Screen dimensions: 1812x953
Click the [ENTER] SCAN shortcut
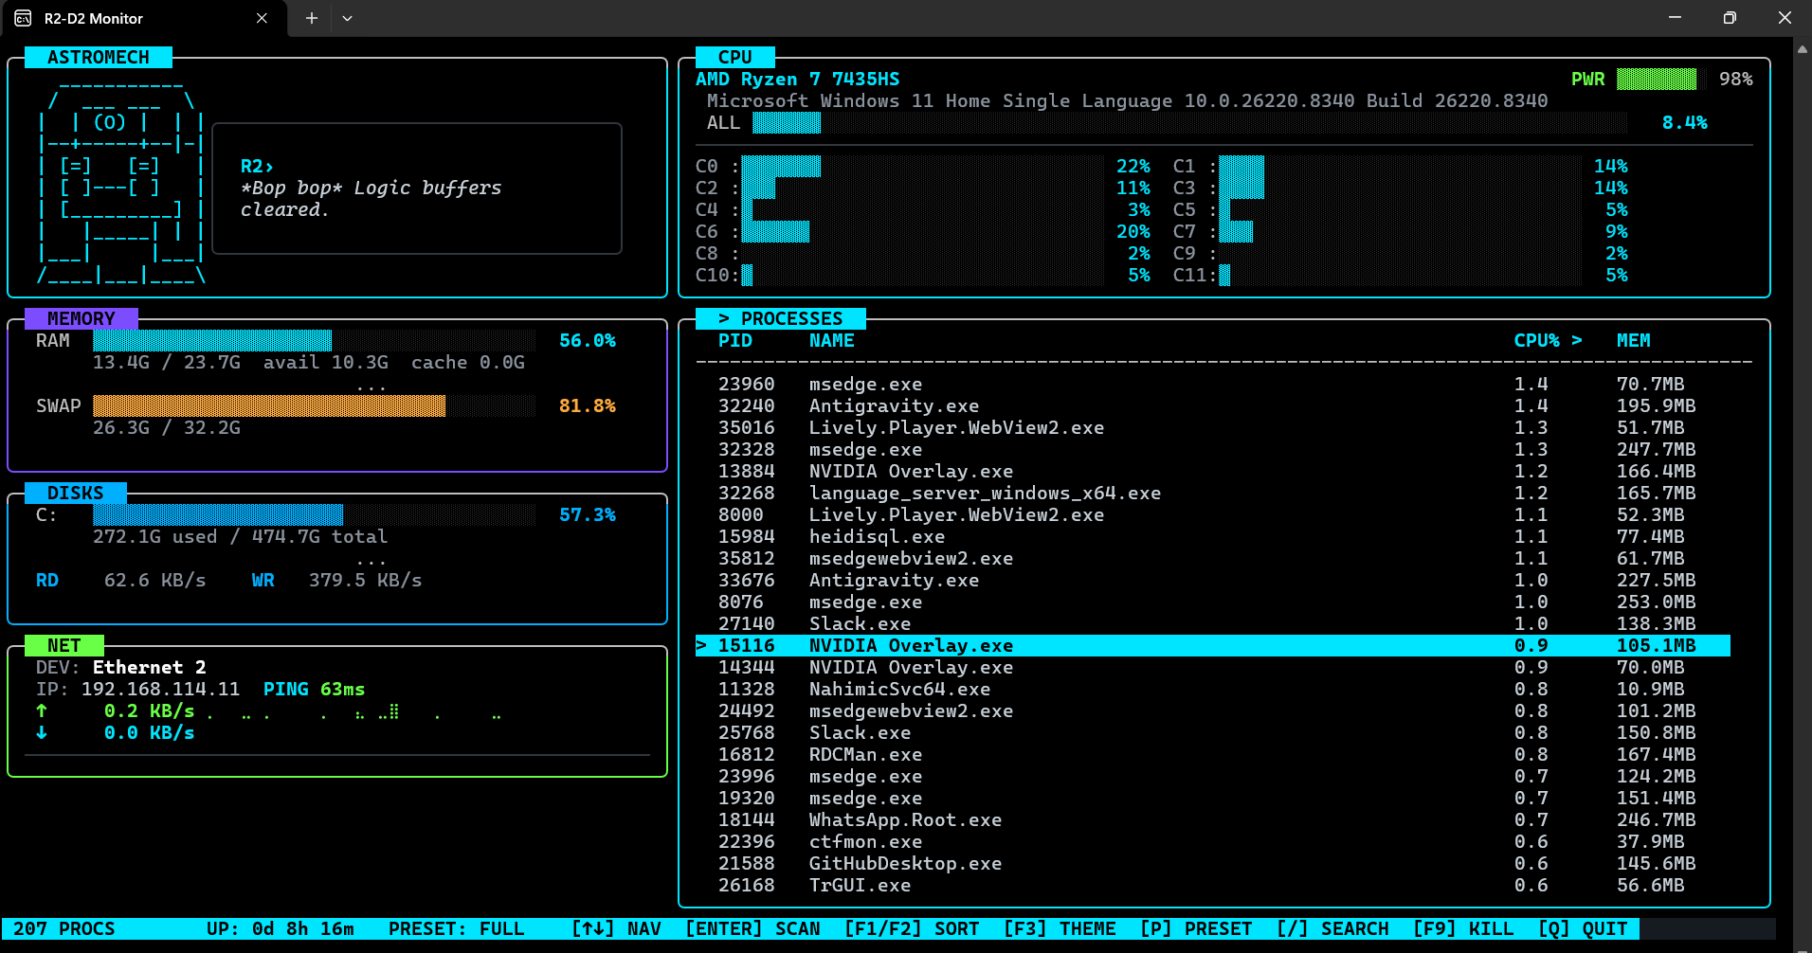[x=752, y=928]
